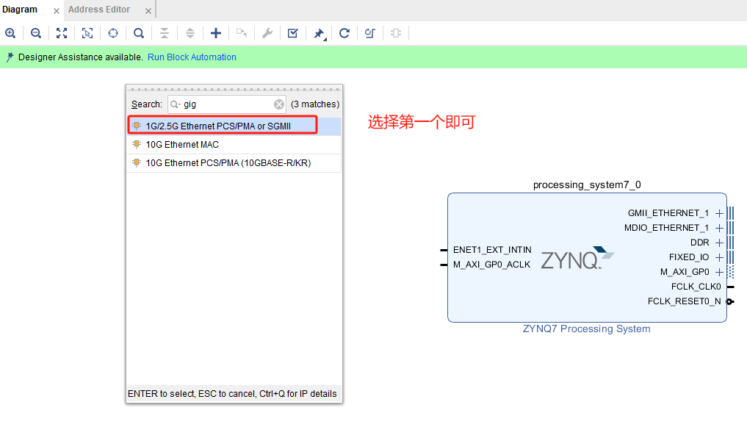
Task: Click IP icon beside 10G Ethernet PCS/PMA (10GBASE-R/KR)
Action: tap(137, 163)
